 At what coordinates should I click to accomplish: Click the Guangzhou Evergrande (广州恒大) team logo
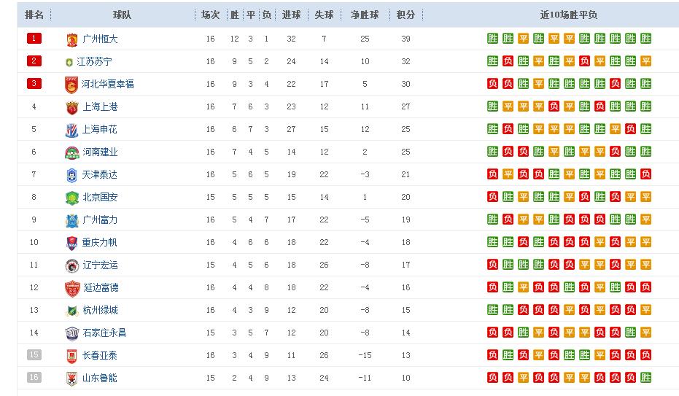click(71, 39)
